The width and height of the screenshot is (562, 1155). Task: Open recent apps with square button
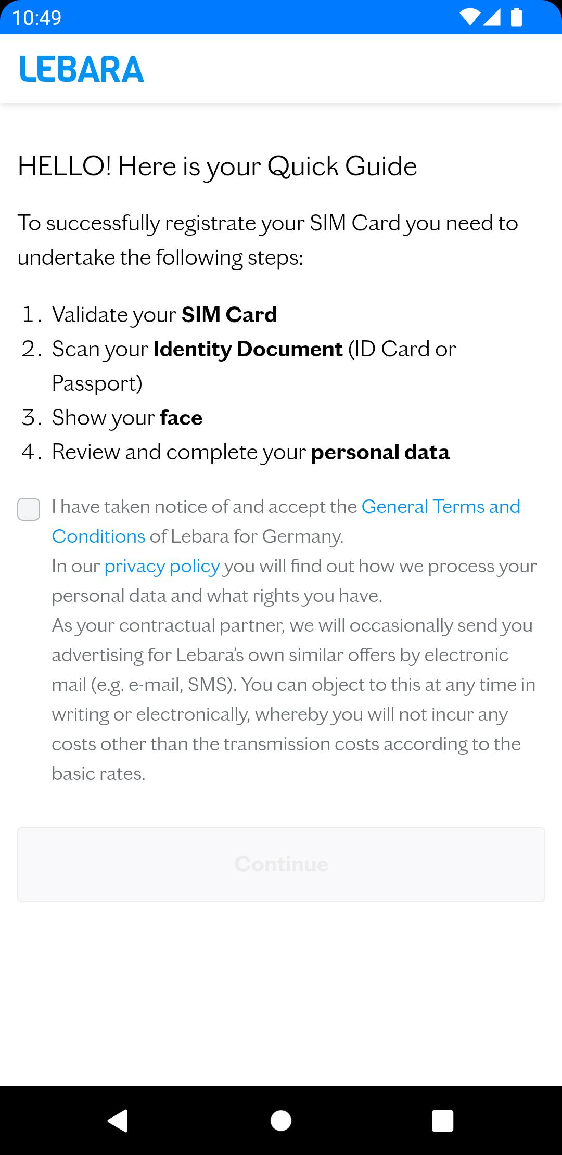[x=442, y=1121]
